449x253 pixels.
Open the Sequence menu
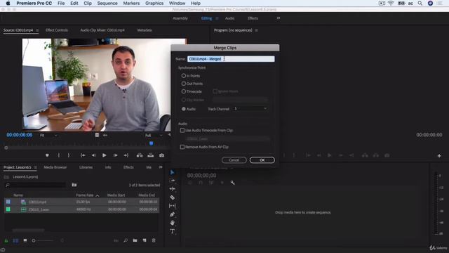(107, 3)
